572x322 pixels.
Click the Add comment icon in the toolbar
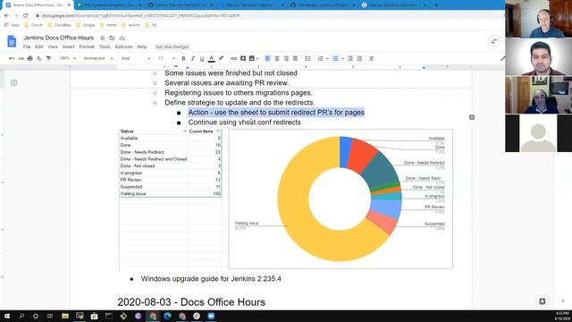pos(243,58)
